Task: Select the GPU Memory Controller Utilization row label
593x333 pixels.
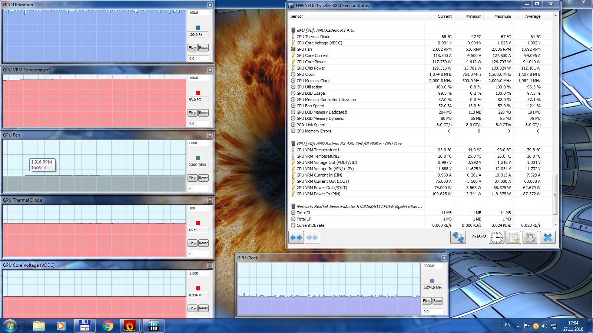Action: pos(326,100)
